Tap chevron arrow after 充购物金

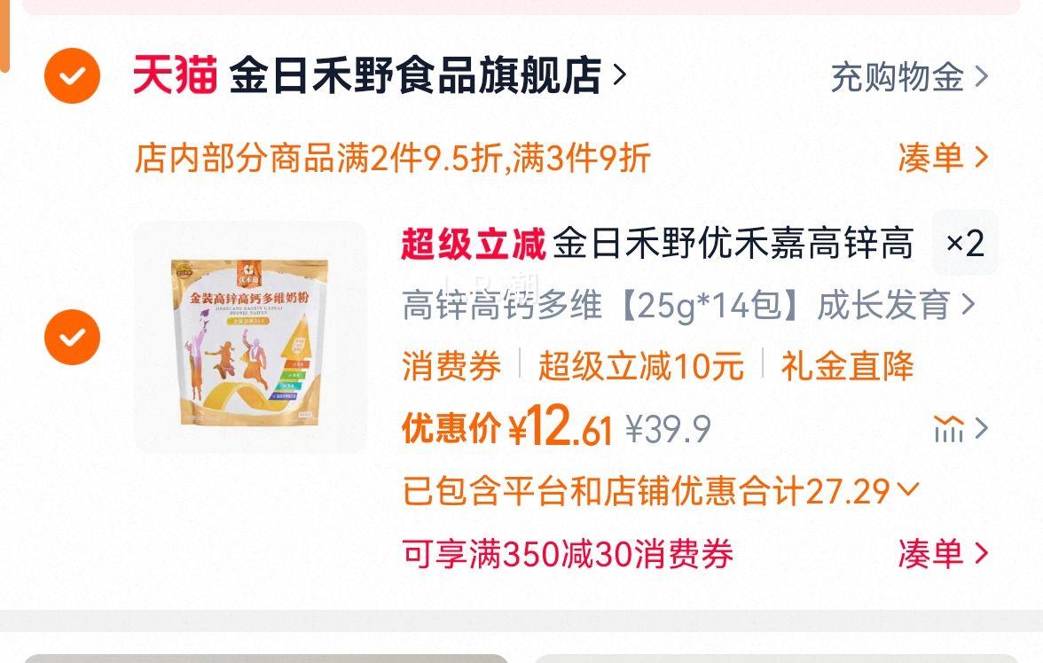(981, 76)
